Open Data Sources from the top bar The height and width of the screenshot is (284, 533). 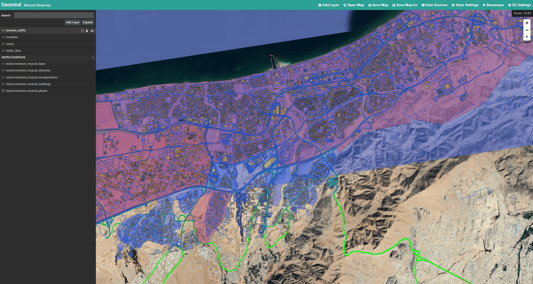(434, 5)
